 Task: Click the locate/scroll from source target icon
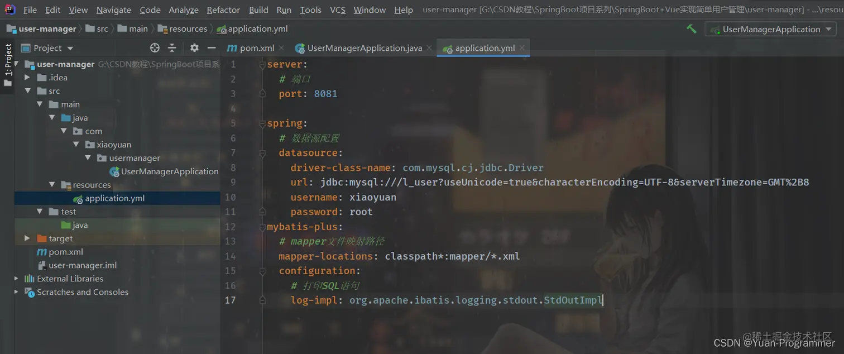[x=155, y=48]
